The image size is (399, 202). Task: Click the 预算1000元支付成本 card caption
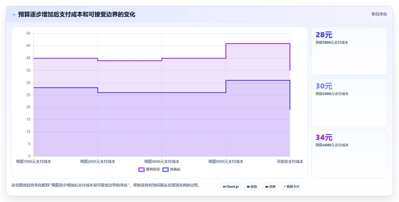coord(332,43)
